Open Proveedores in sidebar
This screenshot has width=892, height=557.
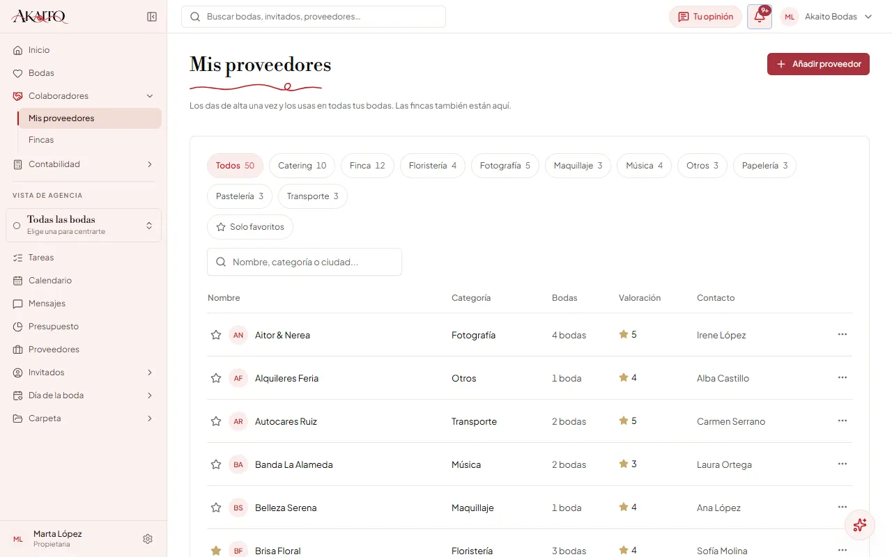click(84, 350)
